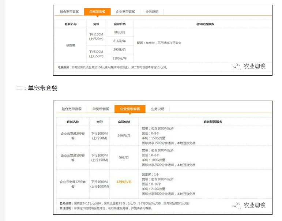Open 融合宽带套餐 tab in the enterprise table
The height and width of the screenshot is (221, 282).
tap(72, 109)
